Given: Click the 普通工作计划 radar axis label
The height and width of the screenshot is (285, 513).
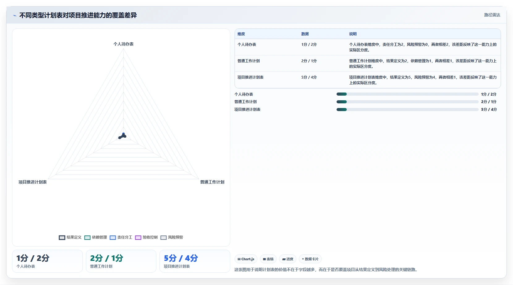Looking at the screenshot, I should pyautogui.click(x=212, y=182).
